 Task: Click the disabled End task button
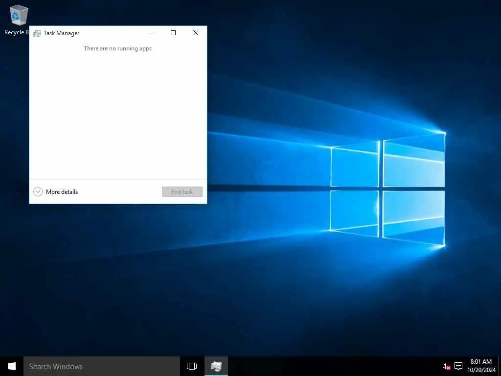(182, 192)
